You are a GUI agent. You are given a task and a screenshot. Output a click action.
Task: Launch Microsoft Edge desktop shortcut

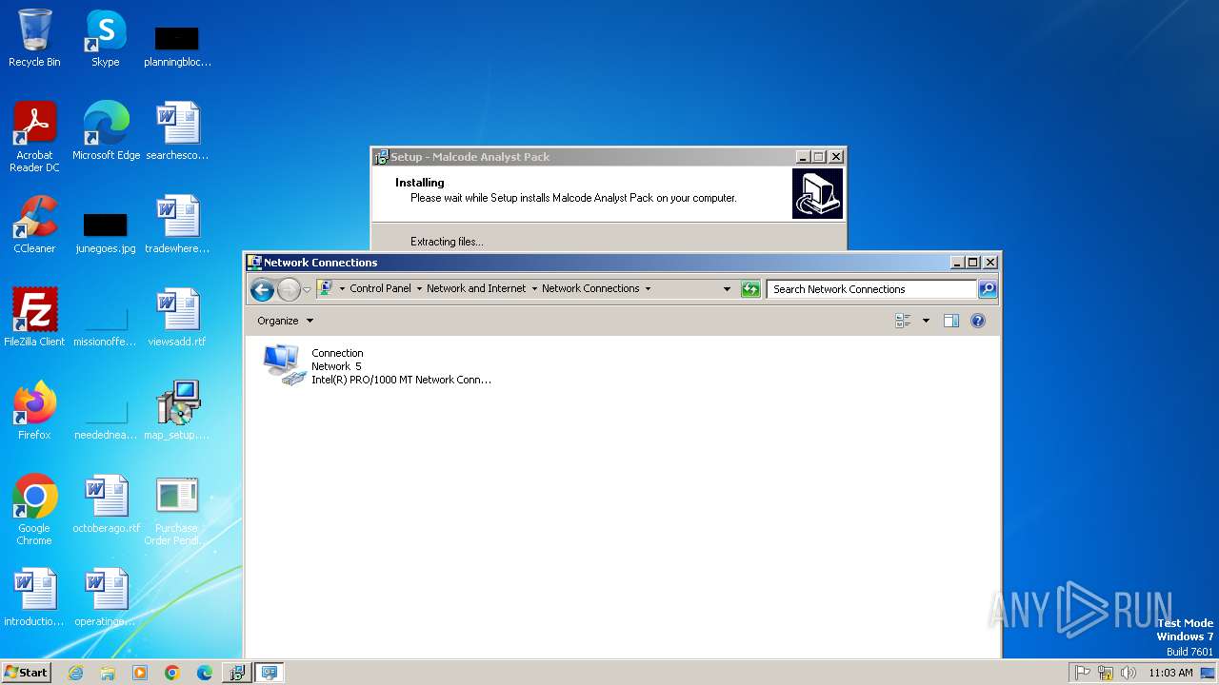point(106,131)
